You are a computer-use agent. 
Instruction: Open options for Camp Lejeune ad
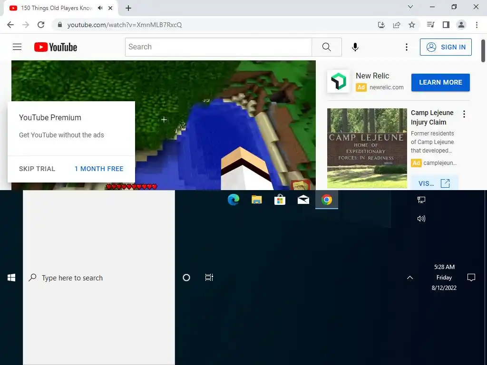[x=464, y=114]
